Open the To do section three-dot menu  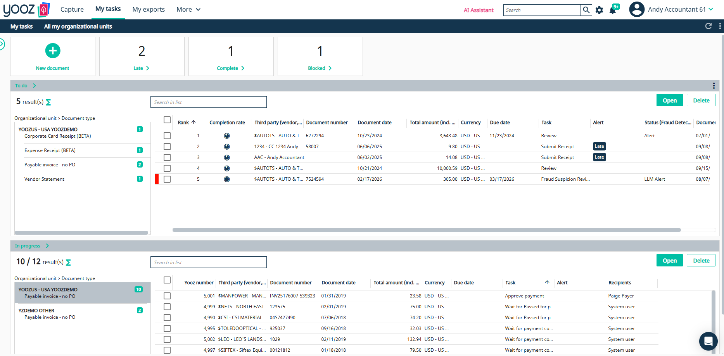click(714, 86)
